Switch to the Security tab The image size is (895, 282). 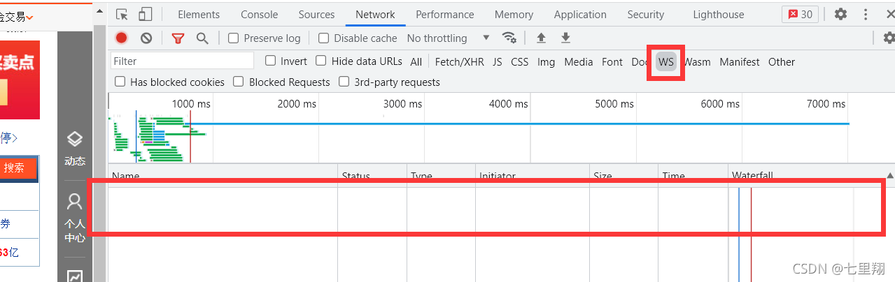tap(646, 14)
